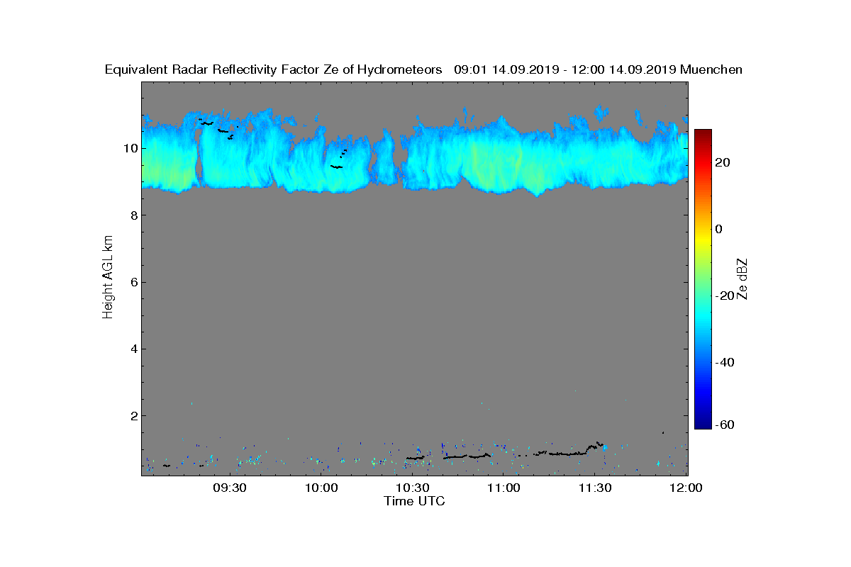The height and width of the screenshot is (567, 851).
Task: Click the Time UTC axis title
Action: pos(415,501)
